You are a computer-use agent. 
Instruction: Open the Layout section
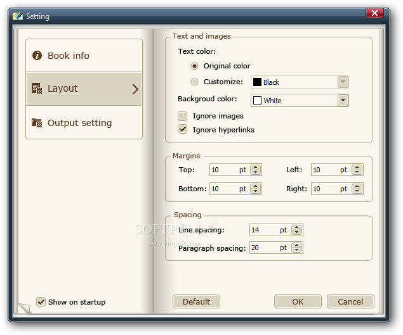click(84, 89)
